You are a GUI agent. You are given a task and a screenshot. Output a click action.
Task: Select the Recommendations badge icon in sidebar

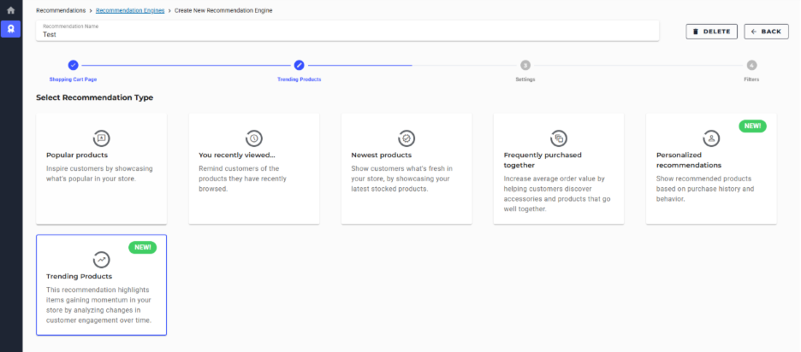(11, 29)
